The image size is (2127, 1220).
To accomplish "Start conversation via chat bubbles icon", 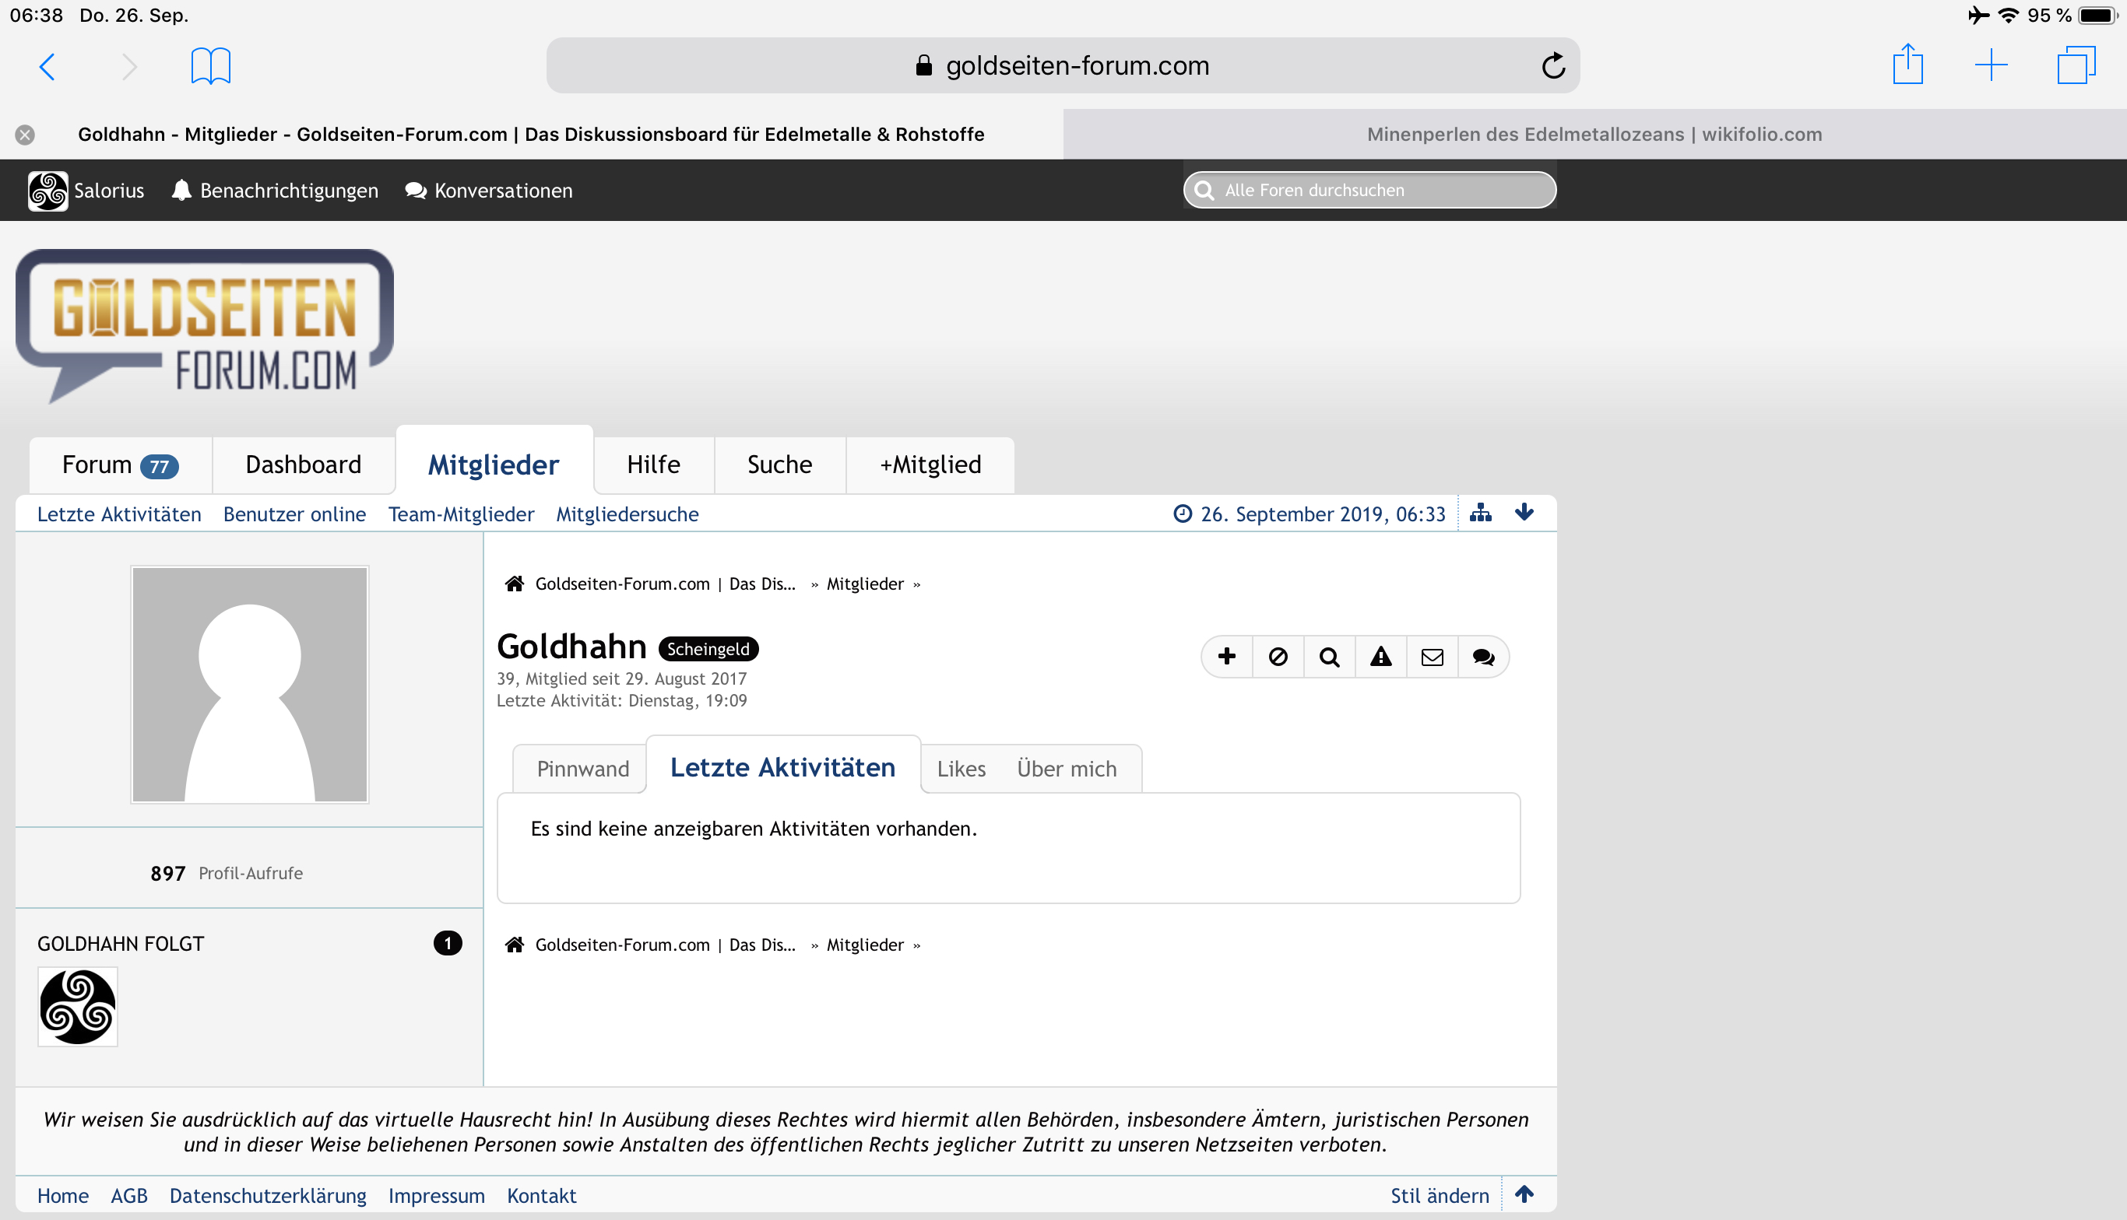I will click(x=1483, y=656).
